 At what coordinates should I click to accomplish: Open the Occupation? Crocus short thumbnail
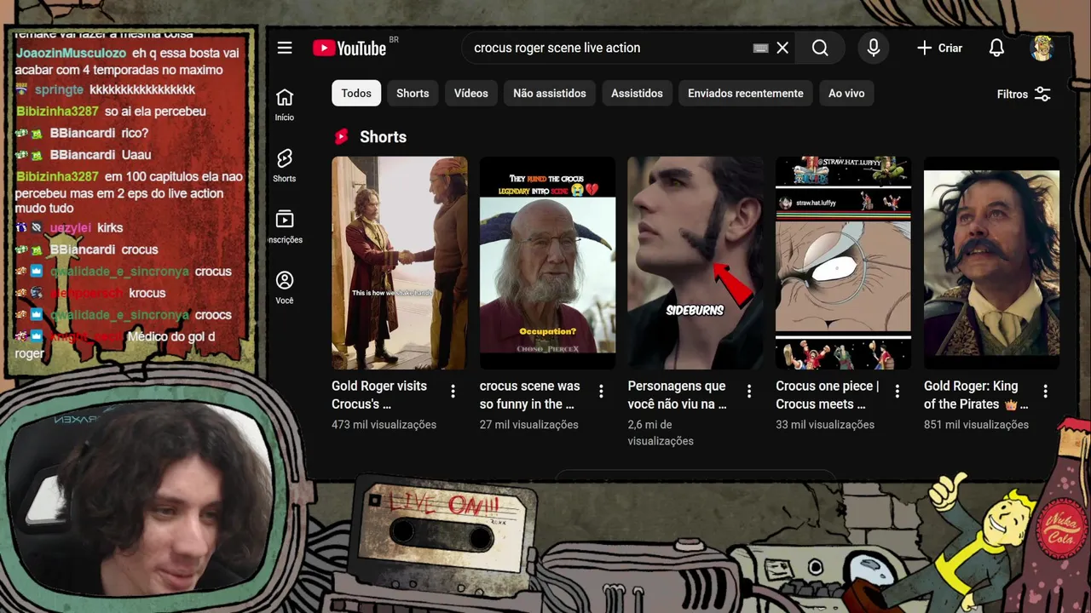click(547, 263)
